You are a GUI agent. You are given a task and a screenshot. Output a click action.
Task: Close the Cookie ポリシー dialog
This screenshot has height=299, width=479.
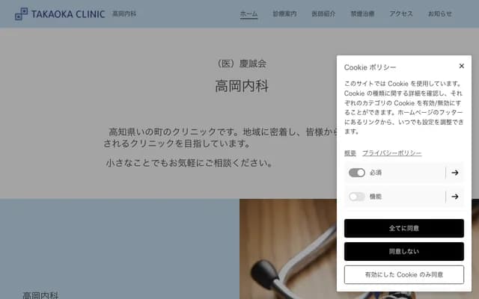(x=461, y=66)
